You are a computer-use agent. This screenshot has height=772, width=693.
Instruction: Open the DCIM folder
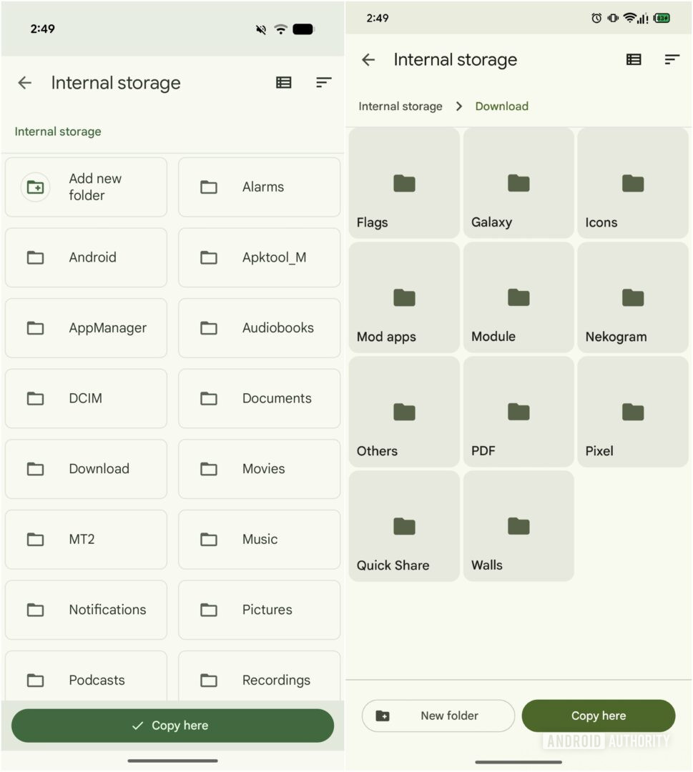click(x=86, y=398)
